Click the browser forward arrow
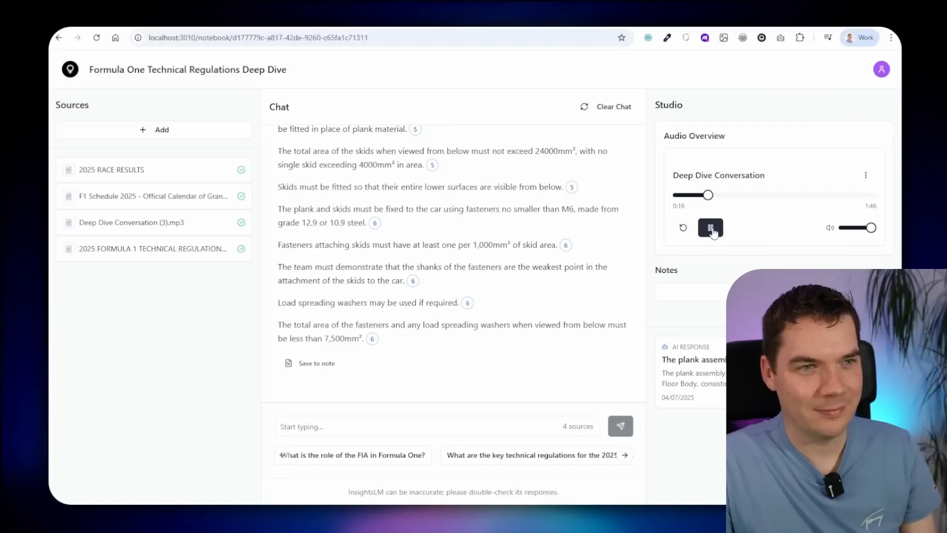The height and width of the screenshot is (533, 947). pos(77,38)
